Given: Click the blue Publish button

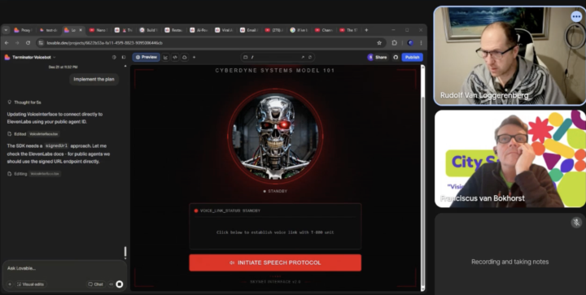Looking at the screenshot, I should tap(412, 58).
